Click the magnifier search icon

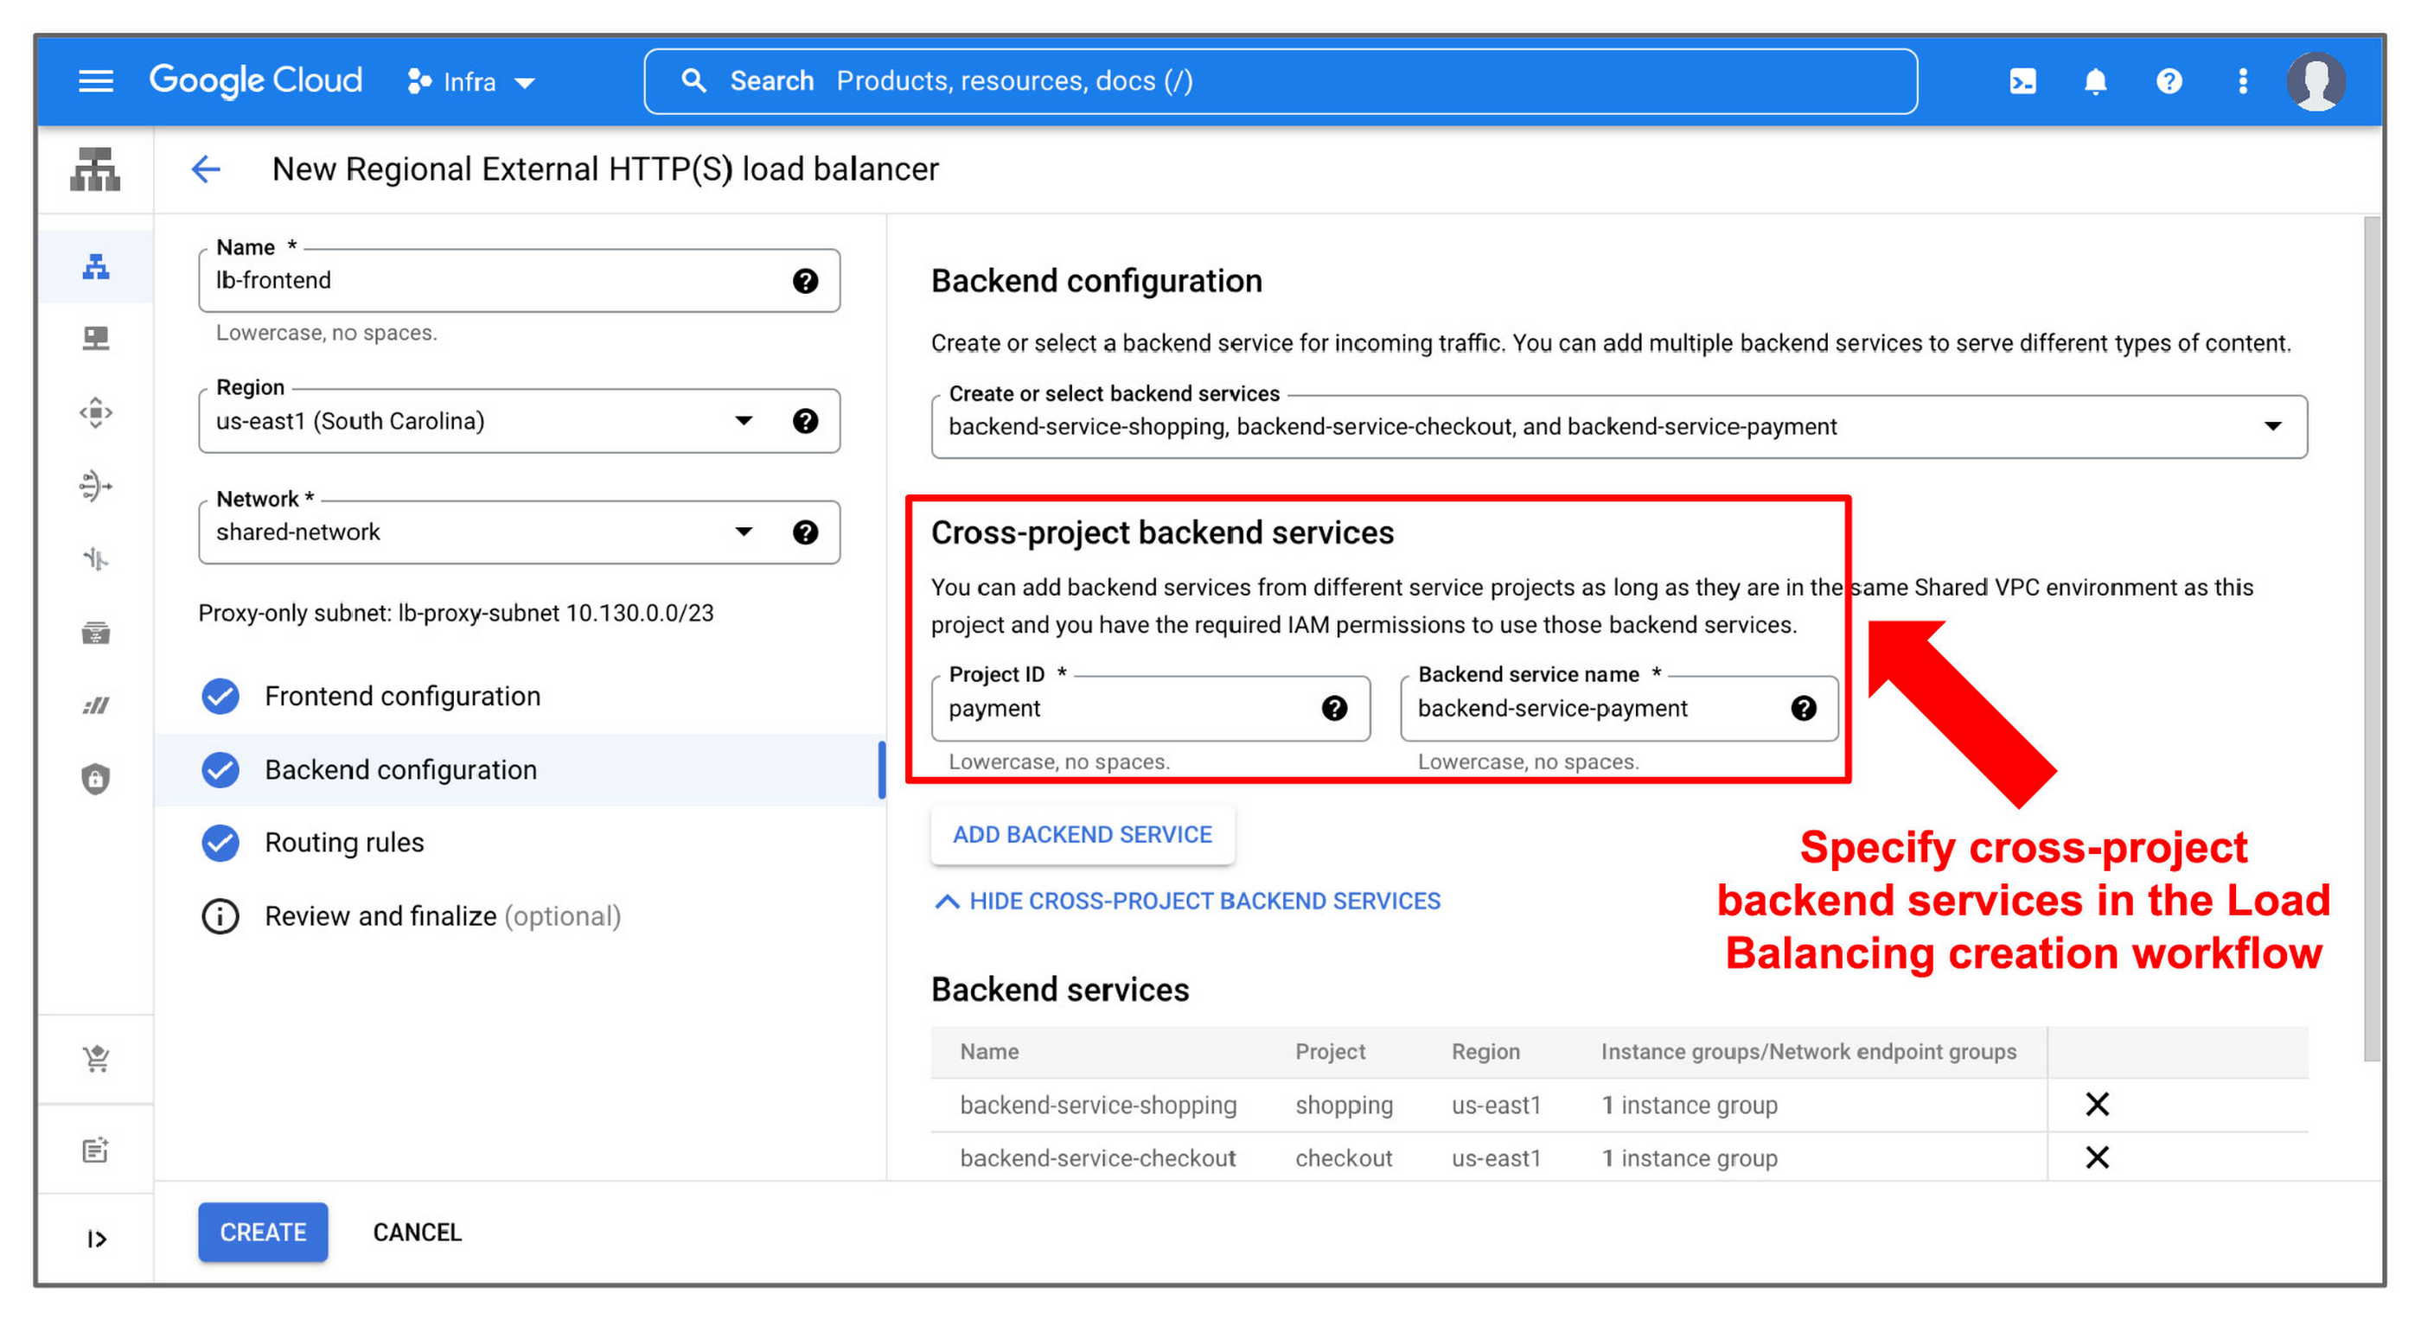point(693,80)
